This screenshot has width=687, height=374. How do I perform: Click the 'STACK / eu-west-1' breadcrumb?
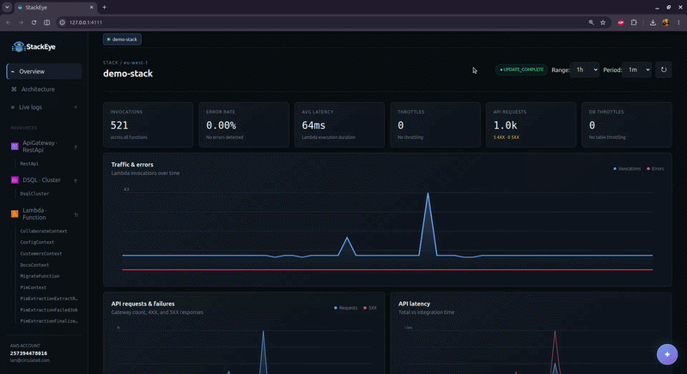pos(125,63)
